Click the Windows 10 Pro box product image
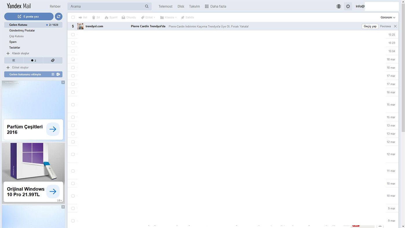Viewport: 405px width, 228px height. pos(34,162)
